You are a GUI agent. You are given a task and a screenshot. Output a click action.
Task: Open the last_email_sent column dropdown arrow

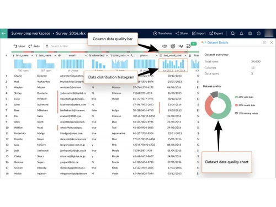click(x=185, y=55)
